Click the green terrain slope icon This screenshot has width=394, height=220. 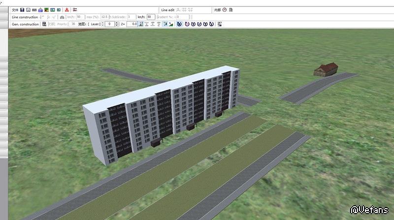(171, 24)
